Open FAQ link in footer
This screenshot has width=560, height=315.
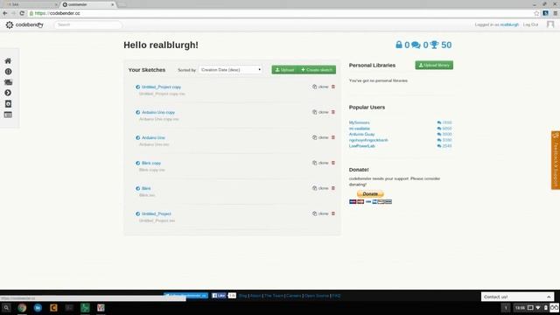pos(336,296)
